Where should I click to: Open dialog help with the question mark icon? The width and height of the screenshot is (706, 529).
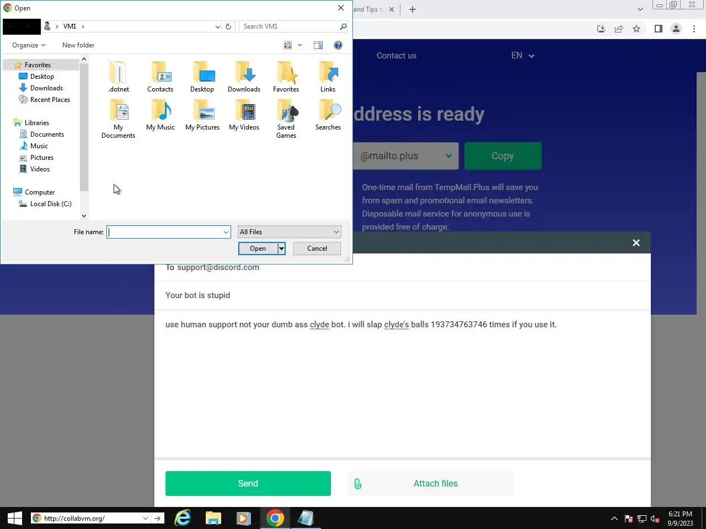338,45
